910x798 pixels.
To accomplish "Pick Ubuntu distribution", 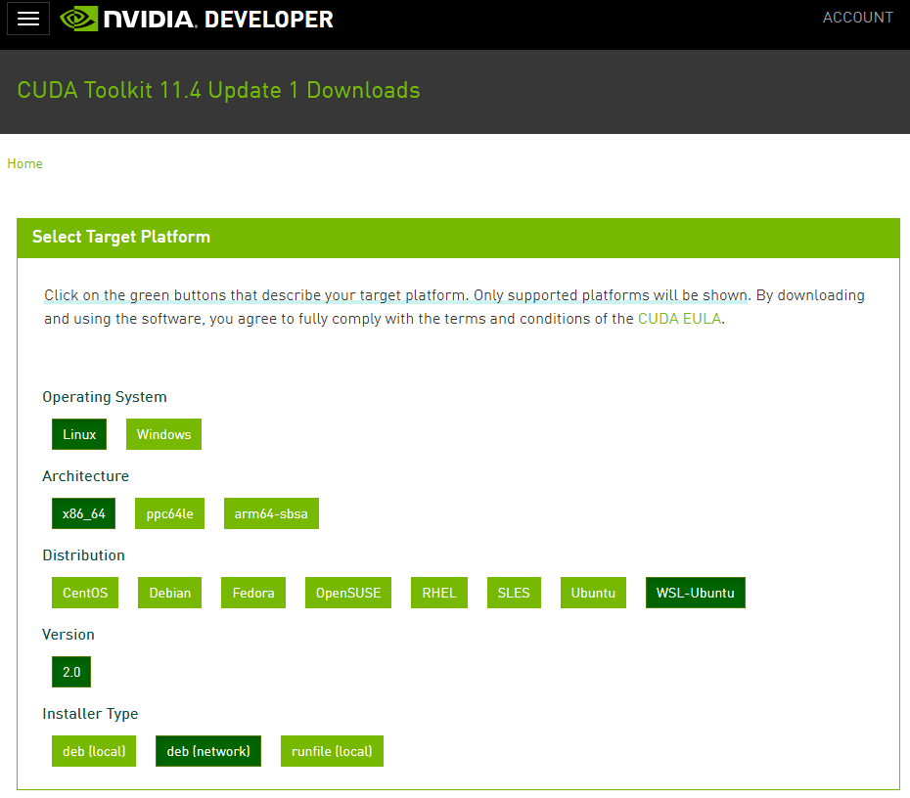I will tap(593, 592).
